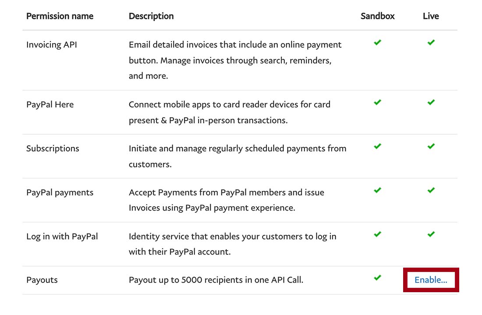Click the Log in with PayPal Live checkmark
The width and height of the screenshot is (482, 315).
pos(431,234)
